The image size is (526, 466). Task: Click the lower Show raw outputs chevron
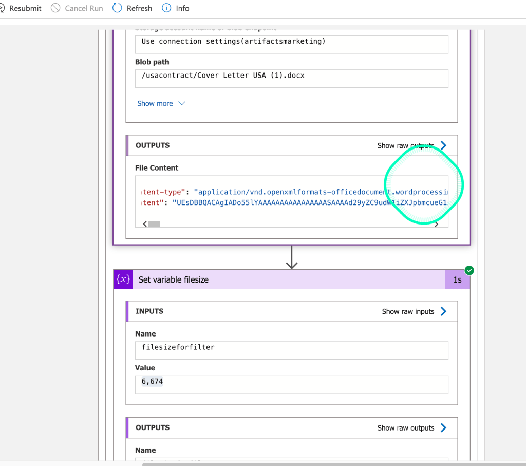tap(443, 428)
